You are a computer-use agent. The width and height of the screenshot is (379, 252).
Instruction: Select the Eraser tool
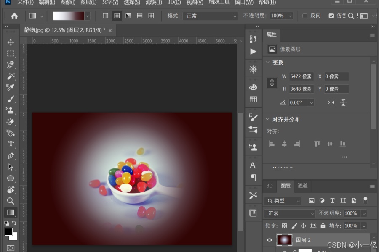tap(11, 121)
